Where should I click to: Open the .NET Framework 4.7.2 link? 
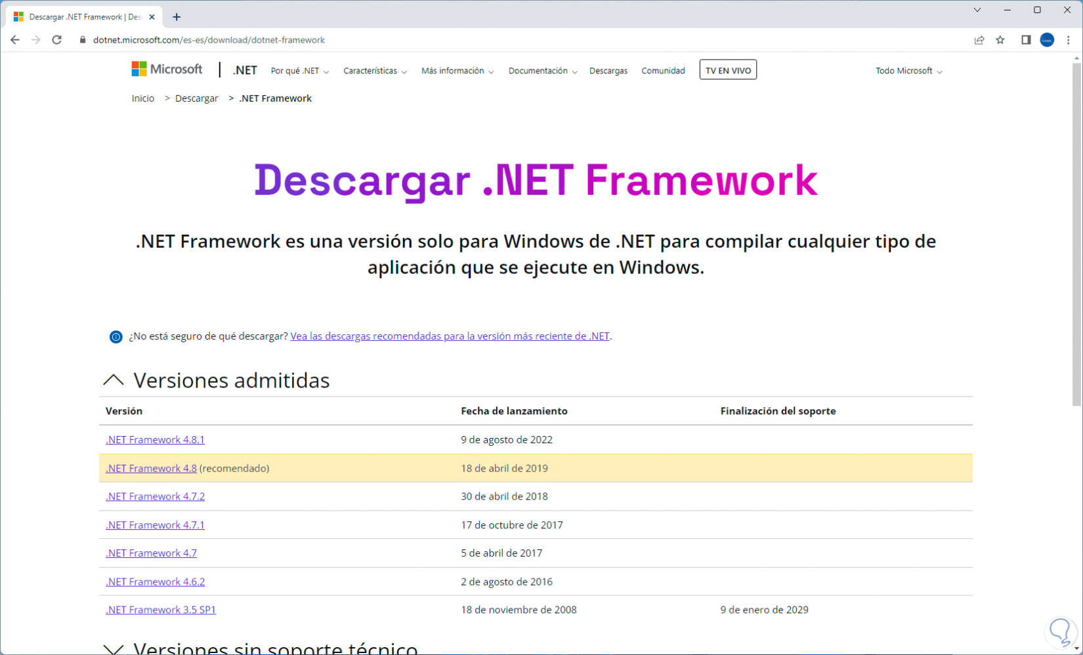[x=155, y=496]
